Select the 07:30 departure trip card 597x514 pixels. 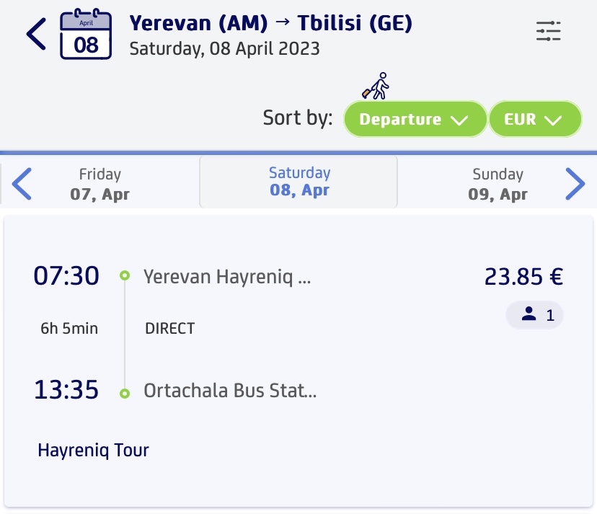point(298,361)
